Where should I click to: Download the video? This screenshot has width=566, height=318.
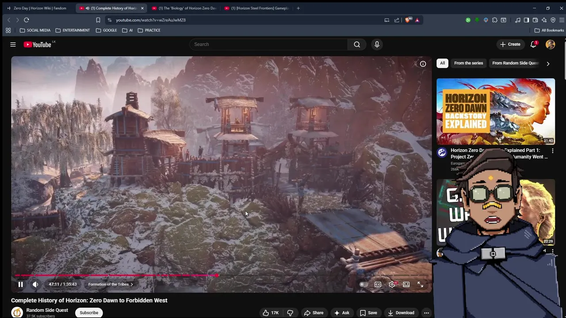pos(401,313)
